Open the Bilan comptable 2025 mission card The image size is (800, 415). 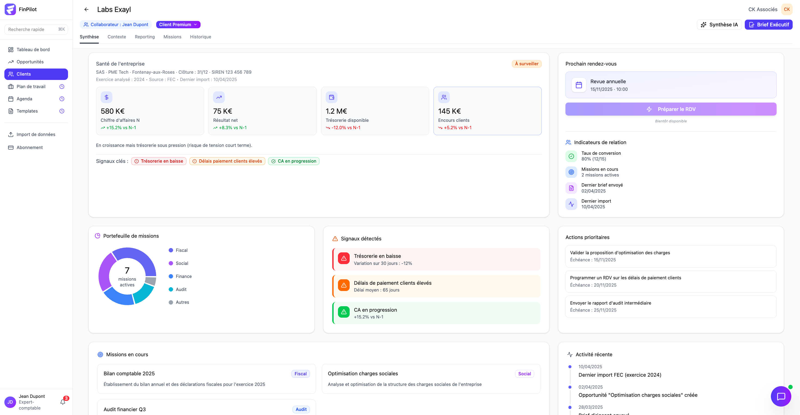click(207, 378)
